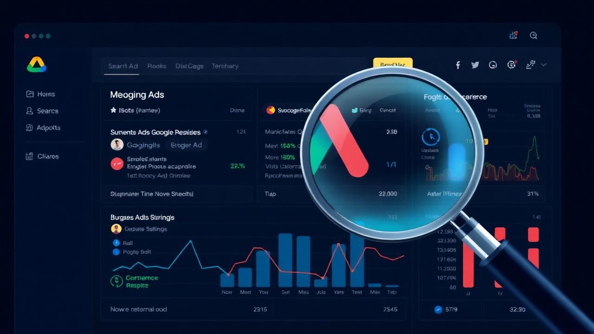Screen dimensions: 594x334
Task: Click the Meoging Ads heading
Action: coord(137,95)
